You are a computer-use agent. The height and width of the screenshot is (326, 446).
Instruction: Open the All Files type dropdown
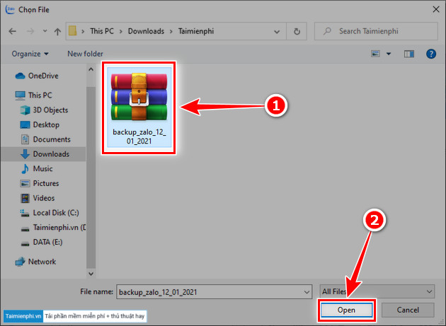click(377, 291)
